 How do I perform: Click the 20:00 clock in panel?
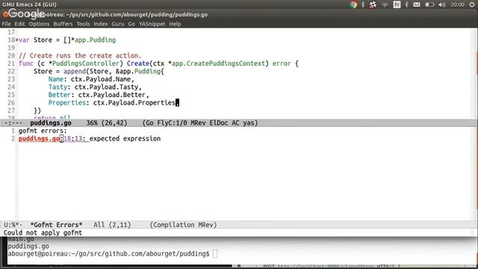tap(457, 4)
